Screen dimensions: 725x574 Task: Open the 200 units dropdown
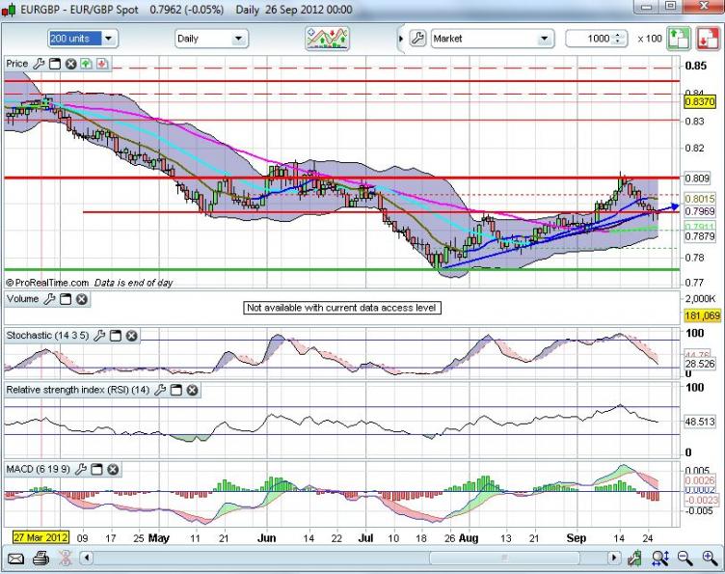pyautogui.click(x=108, y=39)
